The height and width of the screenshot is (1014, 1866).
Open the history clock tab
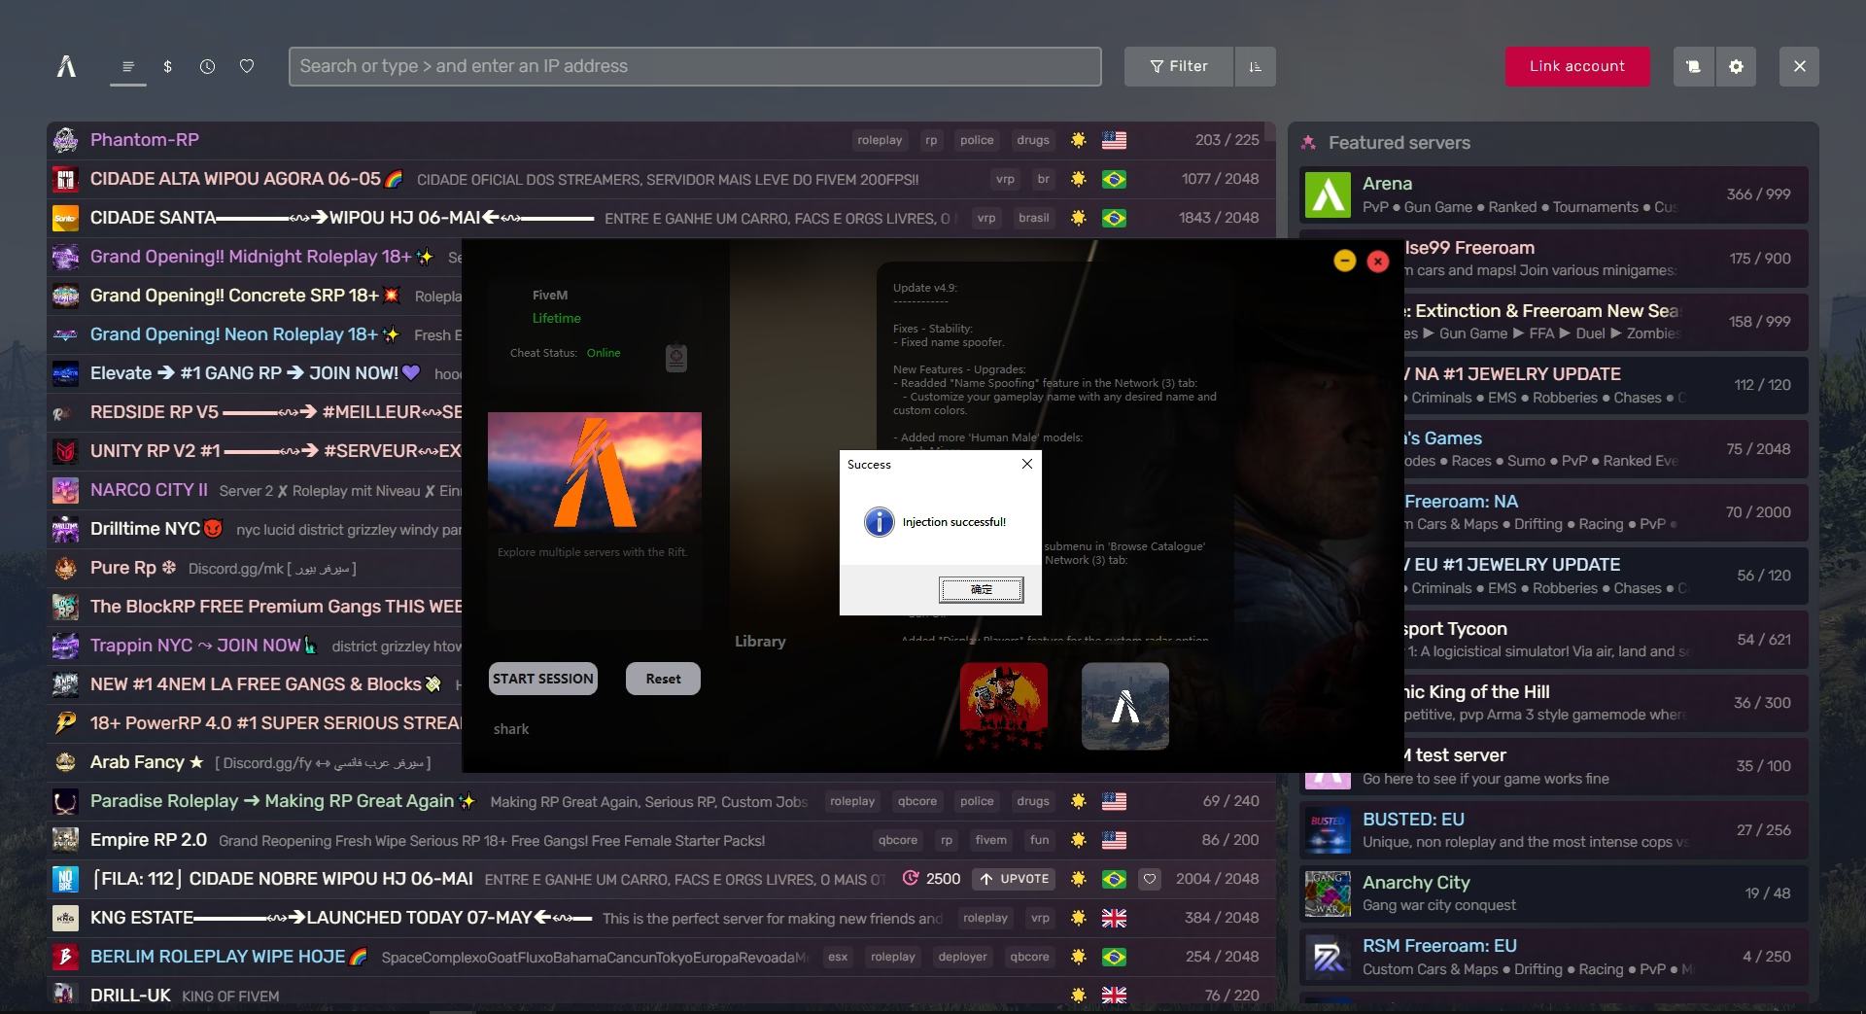[207, 66]
